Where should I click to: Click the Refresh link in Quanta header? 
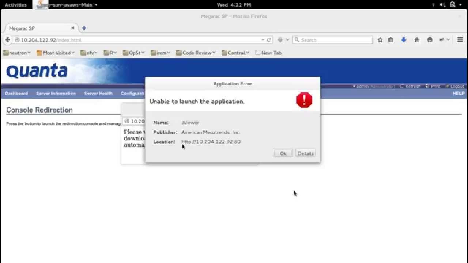[x=410, y=87]
